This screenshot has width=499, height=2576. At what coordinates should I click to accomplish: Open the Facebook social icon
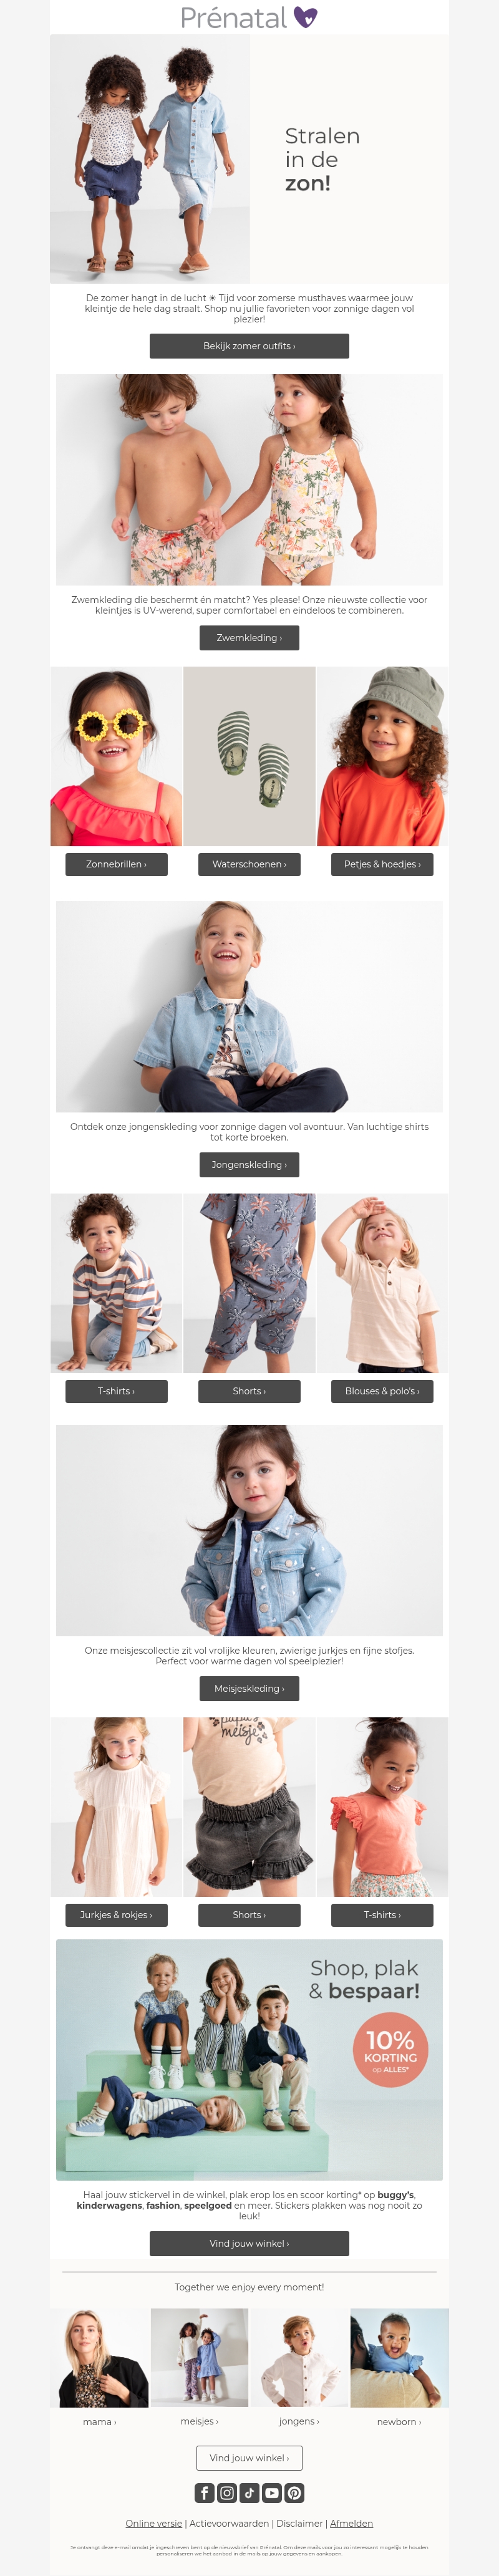coord(204,2493)
